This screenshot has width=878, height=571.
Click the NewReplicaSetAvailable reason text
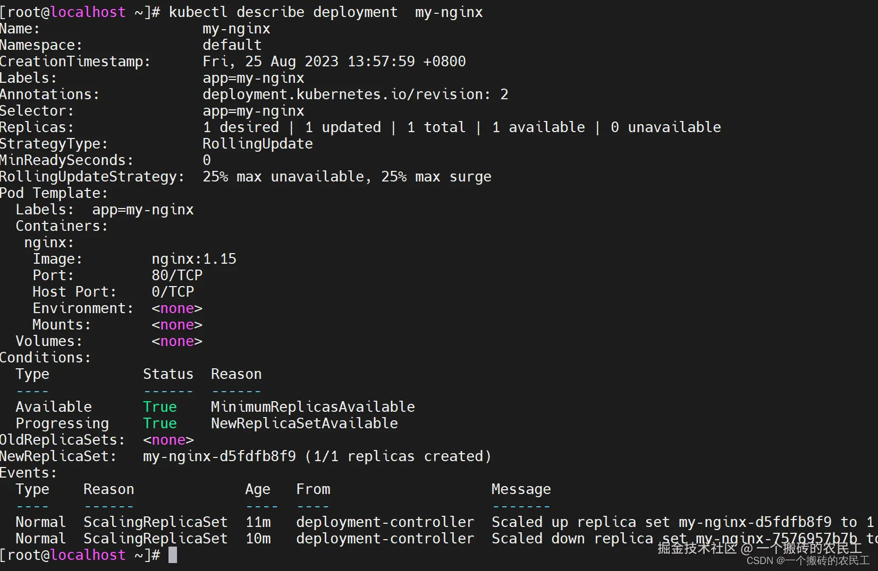[x=305, y=423]
